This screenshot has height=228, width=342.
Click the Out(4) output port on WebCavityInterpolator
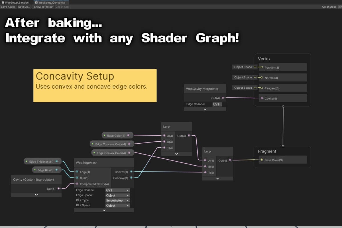click(x=223, y=98)
